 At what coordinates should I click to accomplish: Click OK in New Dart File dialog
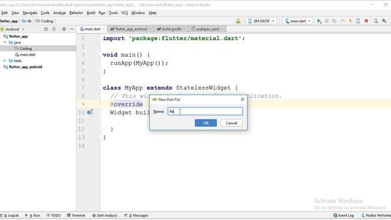pos(206,123)
